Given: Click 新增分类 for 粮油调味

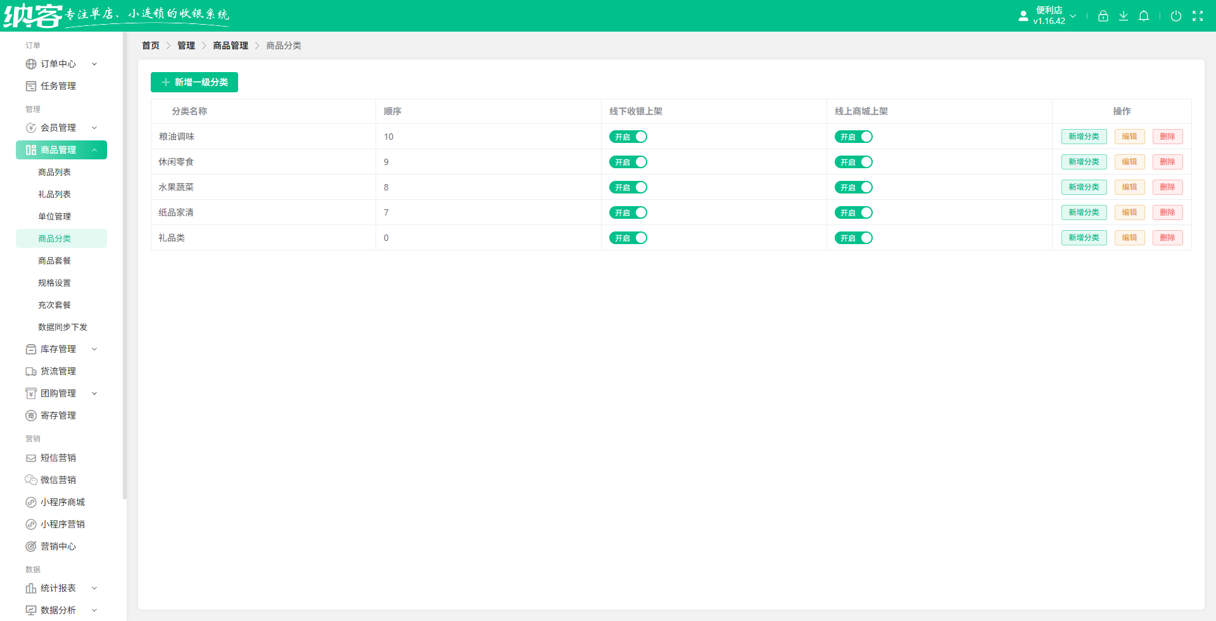Looking at the screenshot, I should 1084,137.
